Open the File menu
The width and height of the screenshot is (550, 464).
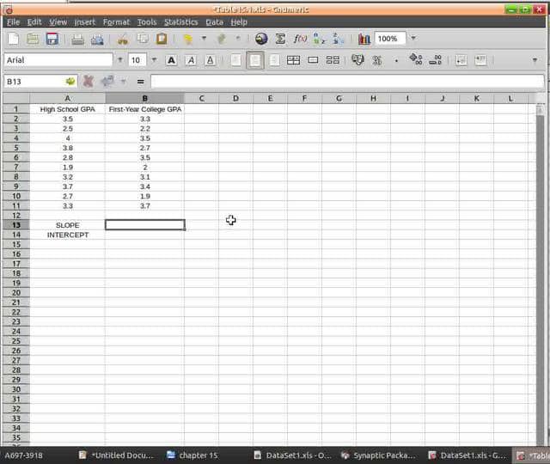coord(14,22)
